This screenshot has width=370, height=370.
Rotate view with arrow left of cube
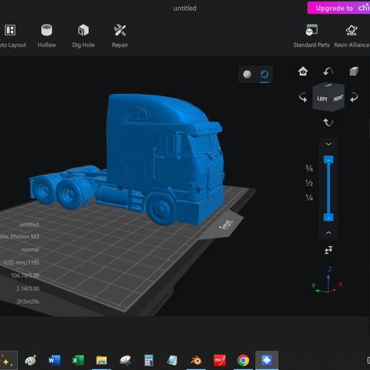[x=303, y=98]
